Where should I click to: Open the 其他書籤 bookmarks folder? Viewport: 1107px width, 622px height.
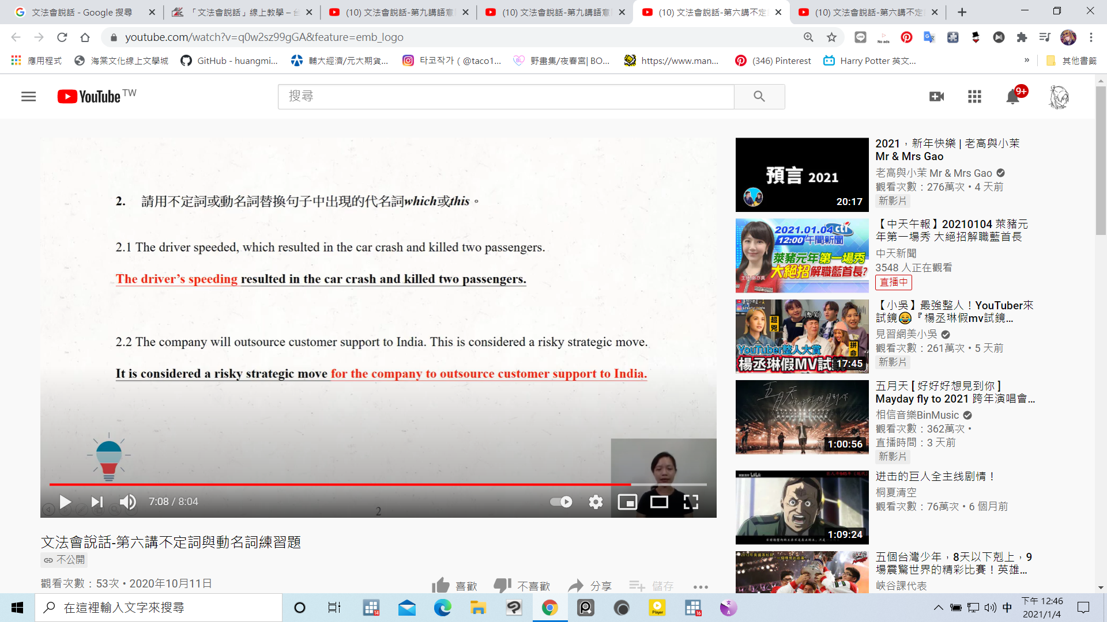click(1071, 60)
